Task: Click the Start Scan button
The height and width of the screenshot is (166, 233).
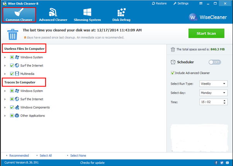Action: point(206,33)
